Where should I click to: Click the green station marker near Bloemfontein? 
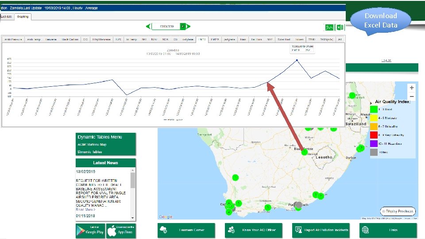(305, 152)
